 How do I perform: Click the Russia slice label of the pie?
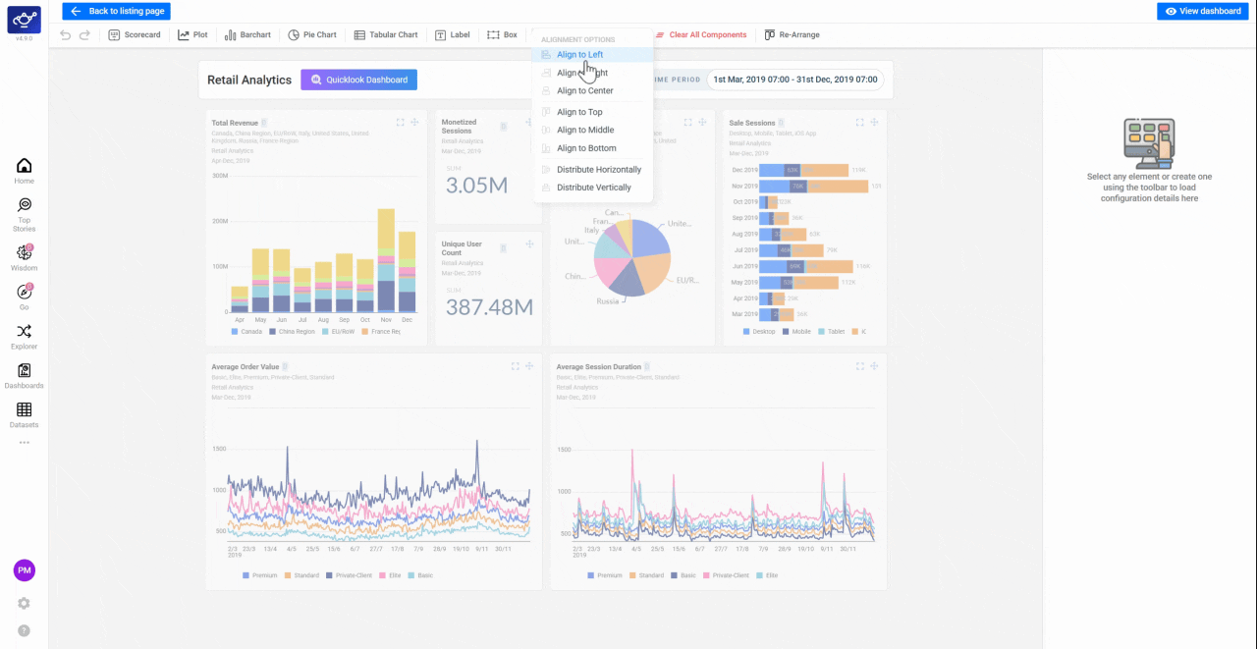[x=607, y=300]
